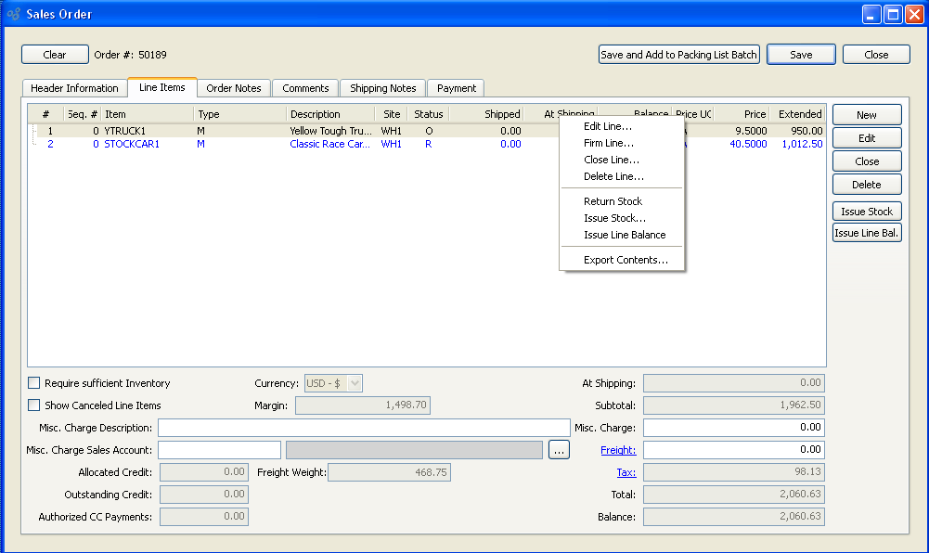Open the Freight link
The height and width of the screenshot is (553, 929).
tap(617, 450)
